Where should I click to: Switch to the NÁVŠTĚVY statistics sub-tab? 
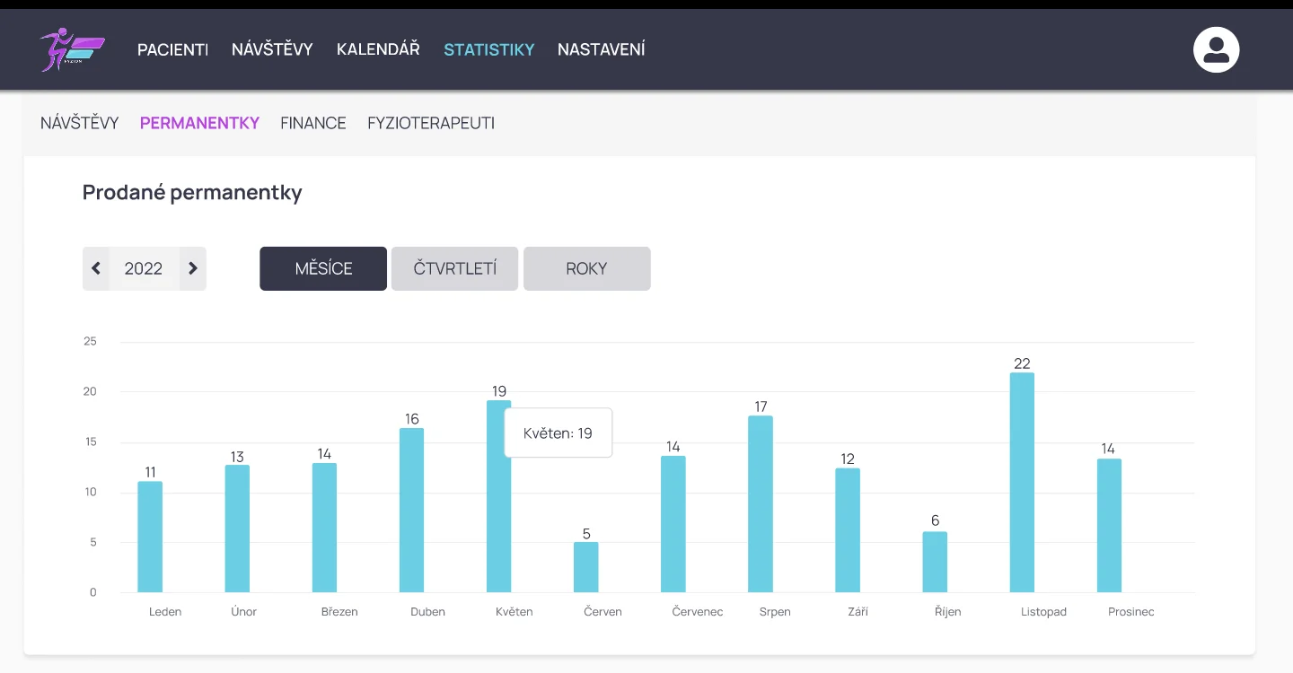pos(79,123)
